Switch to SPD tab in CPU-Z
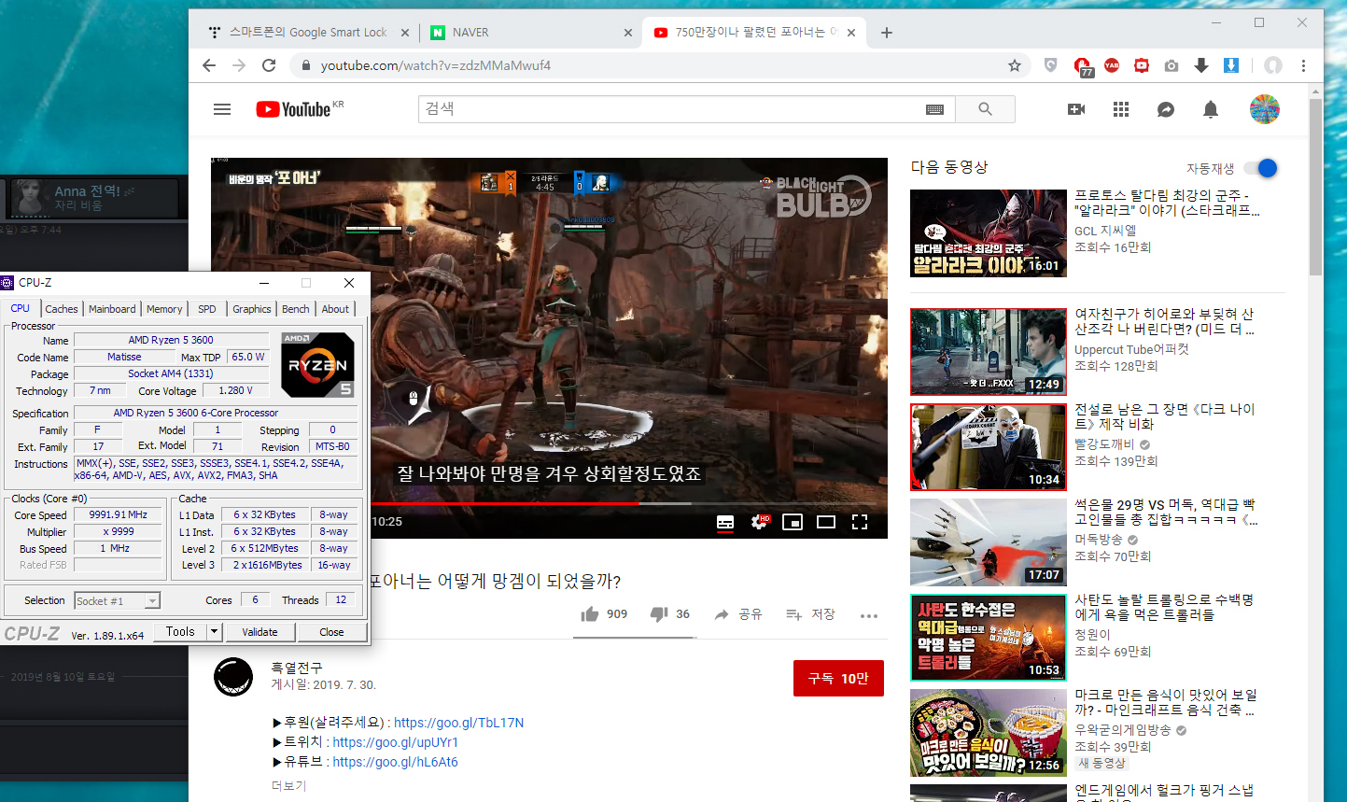Image resolution: width=1347 pixels, height=802 pixels. [207, 309]
